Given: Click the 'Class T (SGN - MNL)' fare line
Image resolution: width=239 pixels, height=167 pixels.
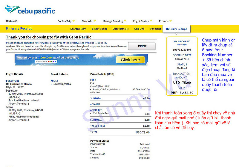Looking at the screenshot, I should coord(100,86).
